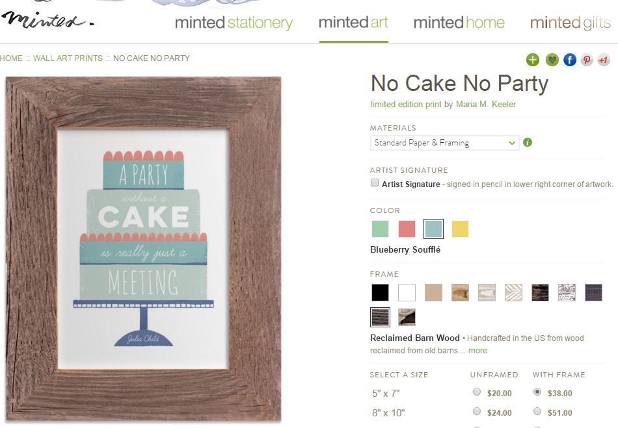Screen dimensions: 618x428
Task: Open the Standard Paper & Framing dropdown
Action: (x=444, y=143)
